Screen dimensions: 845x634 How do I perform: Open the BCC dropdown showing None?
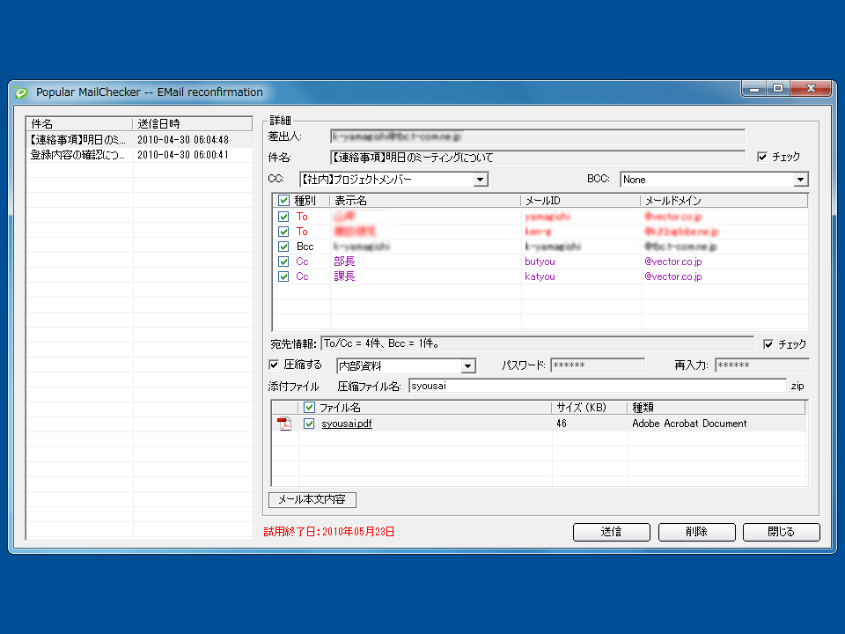(x=714, y=180)
